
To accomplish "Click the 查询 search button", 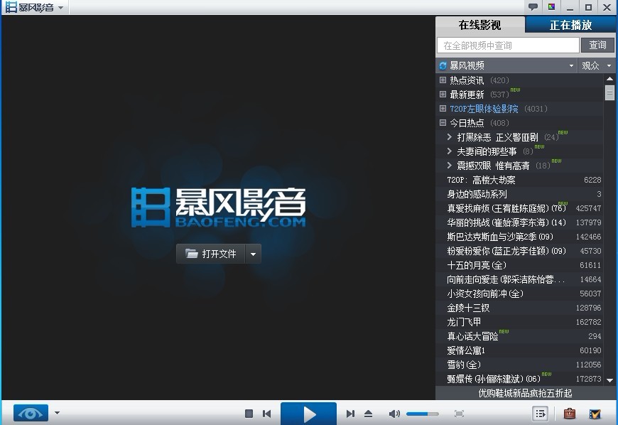I will click(x=597, y=45).
